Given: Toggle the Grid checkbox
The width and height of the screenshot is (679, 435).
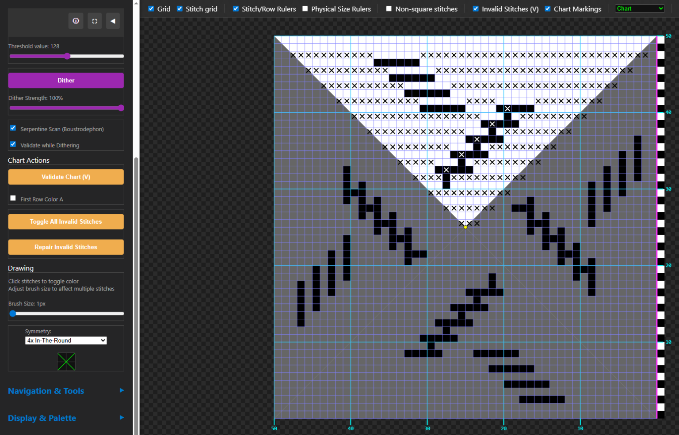Looking at the screenshot, I should pyautogui.click(x=151, y=9).
